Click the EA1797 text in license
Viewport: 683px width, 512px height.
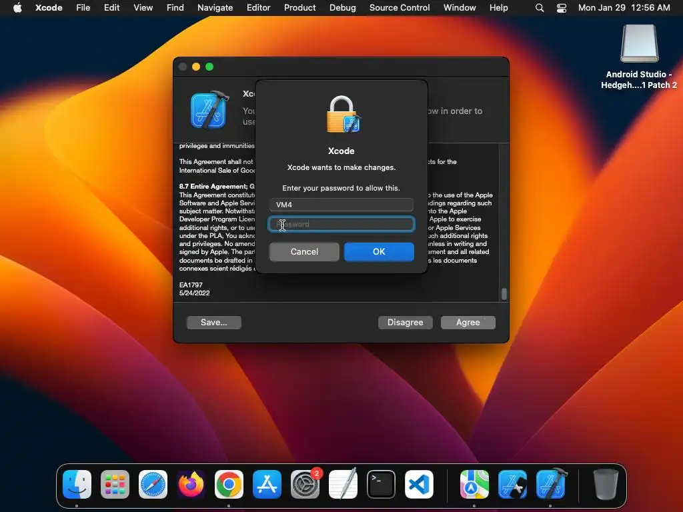[191, 285]
